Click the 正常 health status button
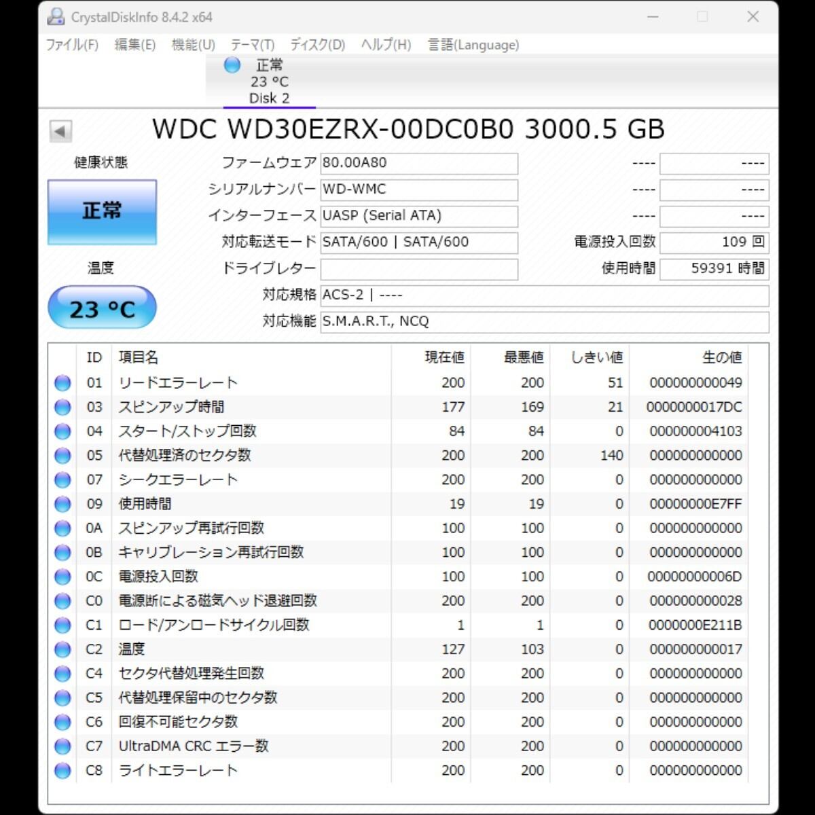815x815 pixels. 102,212
